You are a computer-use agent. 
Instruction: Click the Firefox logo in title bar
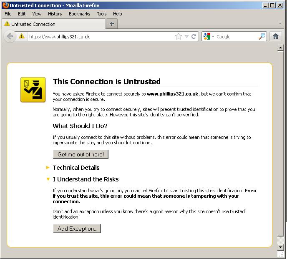tap(5, 5)
